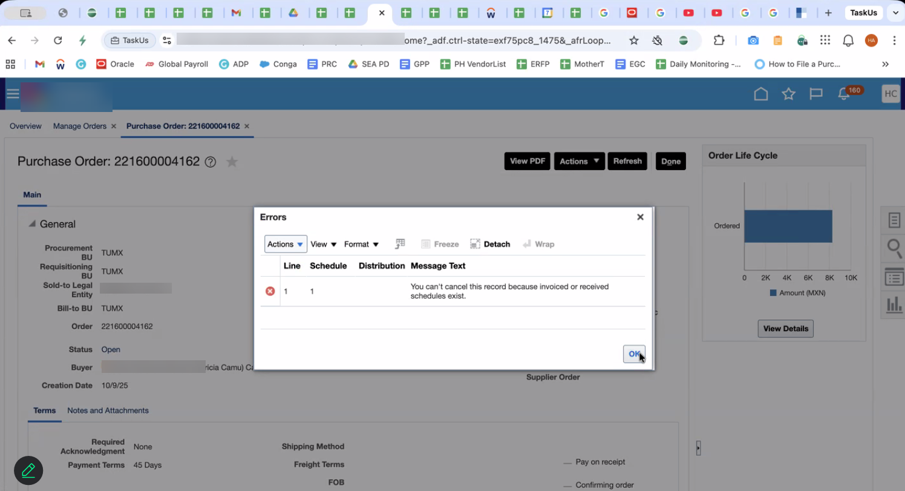
Task: Click the green pencil annotation button
Action: 28,470
